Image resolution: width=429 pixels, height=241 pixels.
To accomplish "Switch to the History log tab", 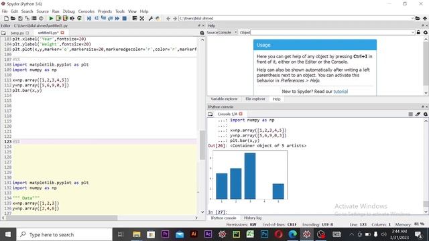I will (253, 218).
